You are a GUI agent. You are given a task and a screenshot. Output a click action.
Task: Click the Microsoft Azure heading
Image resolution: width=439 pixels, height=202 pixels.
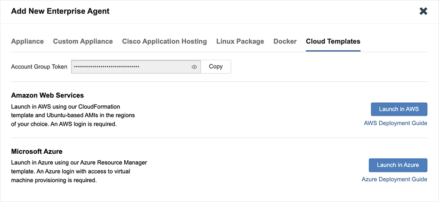coord(37,151)
